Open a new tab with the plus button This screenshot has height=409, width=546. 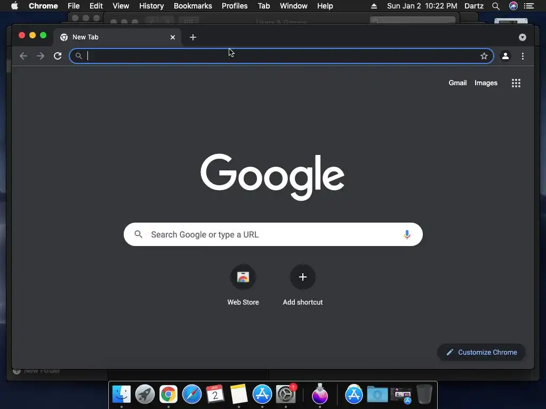coord(193,37)
